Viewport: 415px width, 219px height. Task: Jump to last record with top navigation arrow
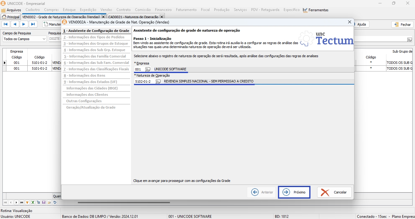tap(33, 24)
